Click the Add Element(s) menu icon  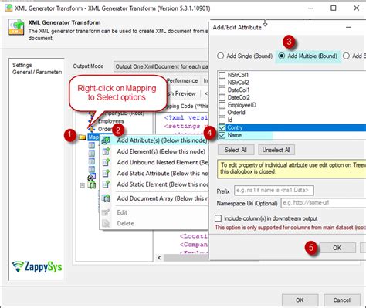(x=106, y=151)
